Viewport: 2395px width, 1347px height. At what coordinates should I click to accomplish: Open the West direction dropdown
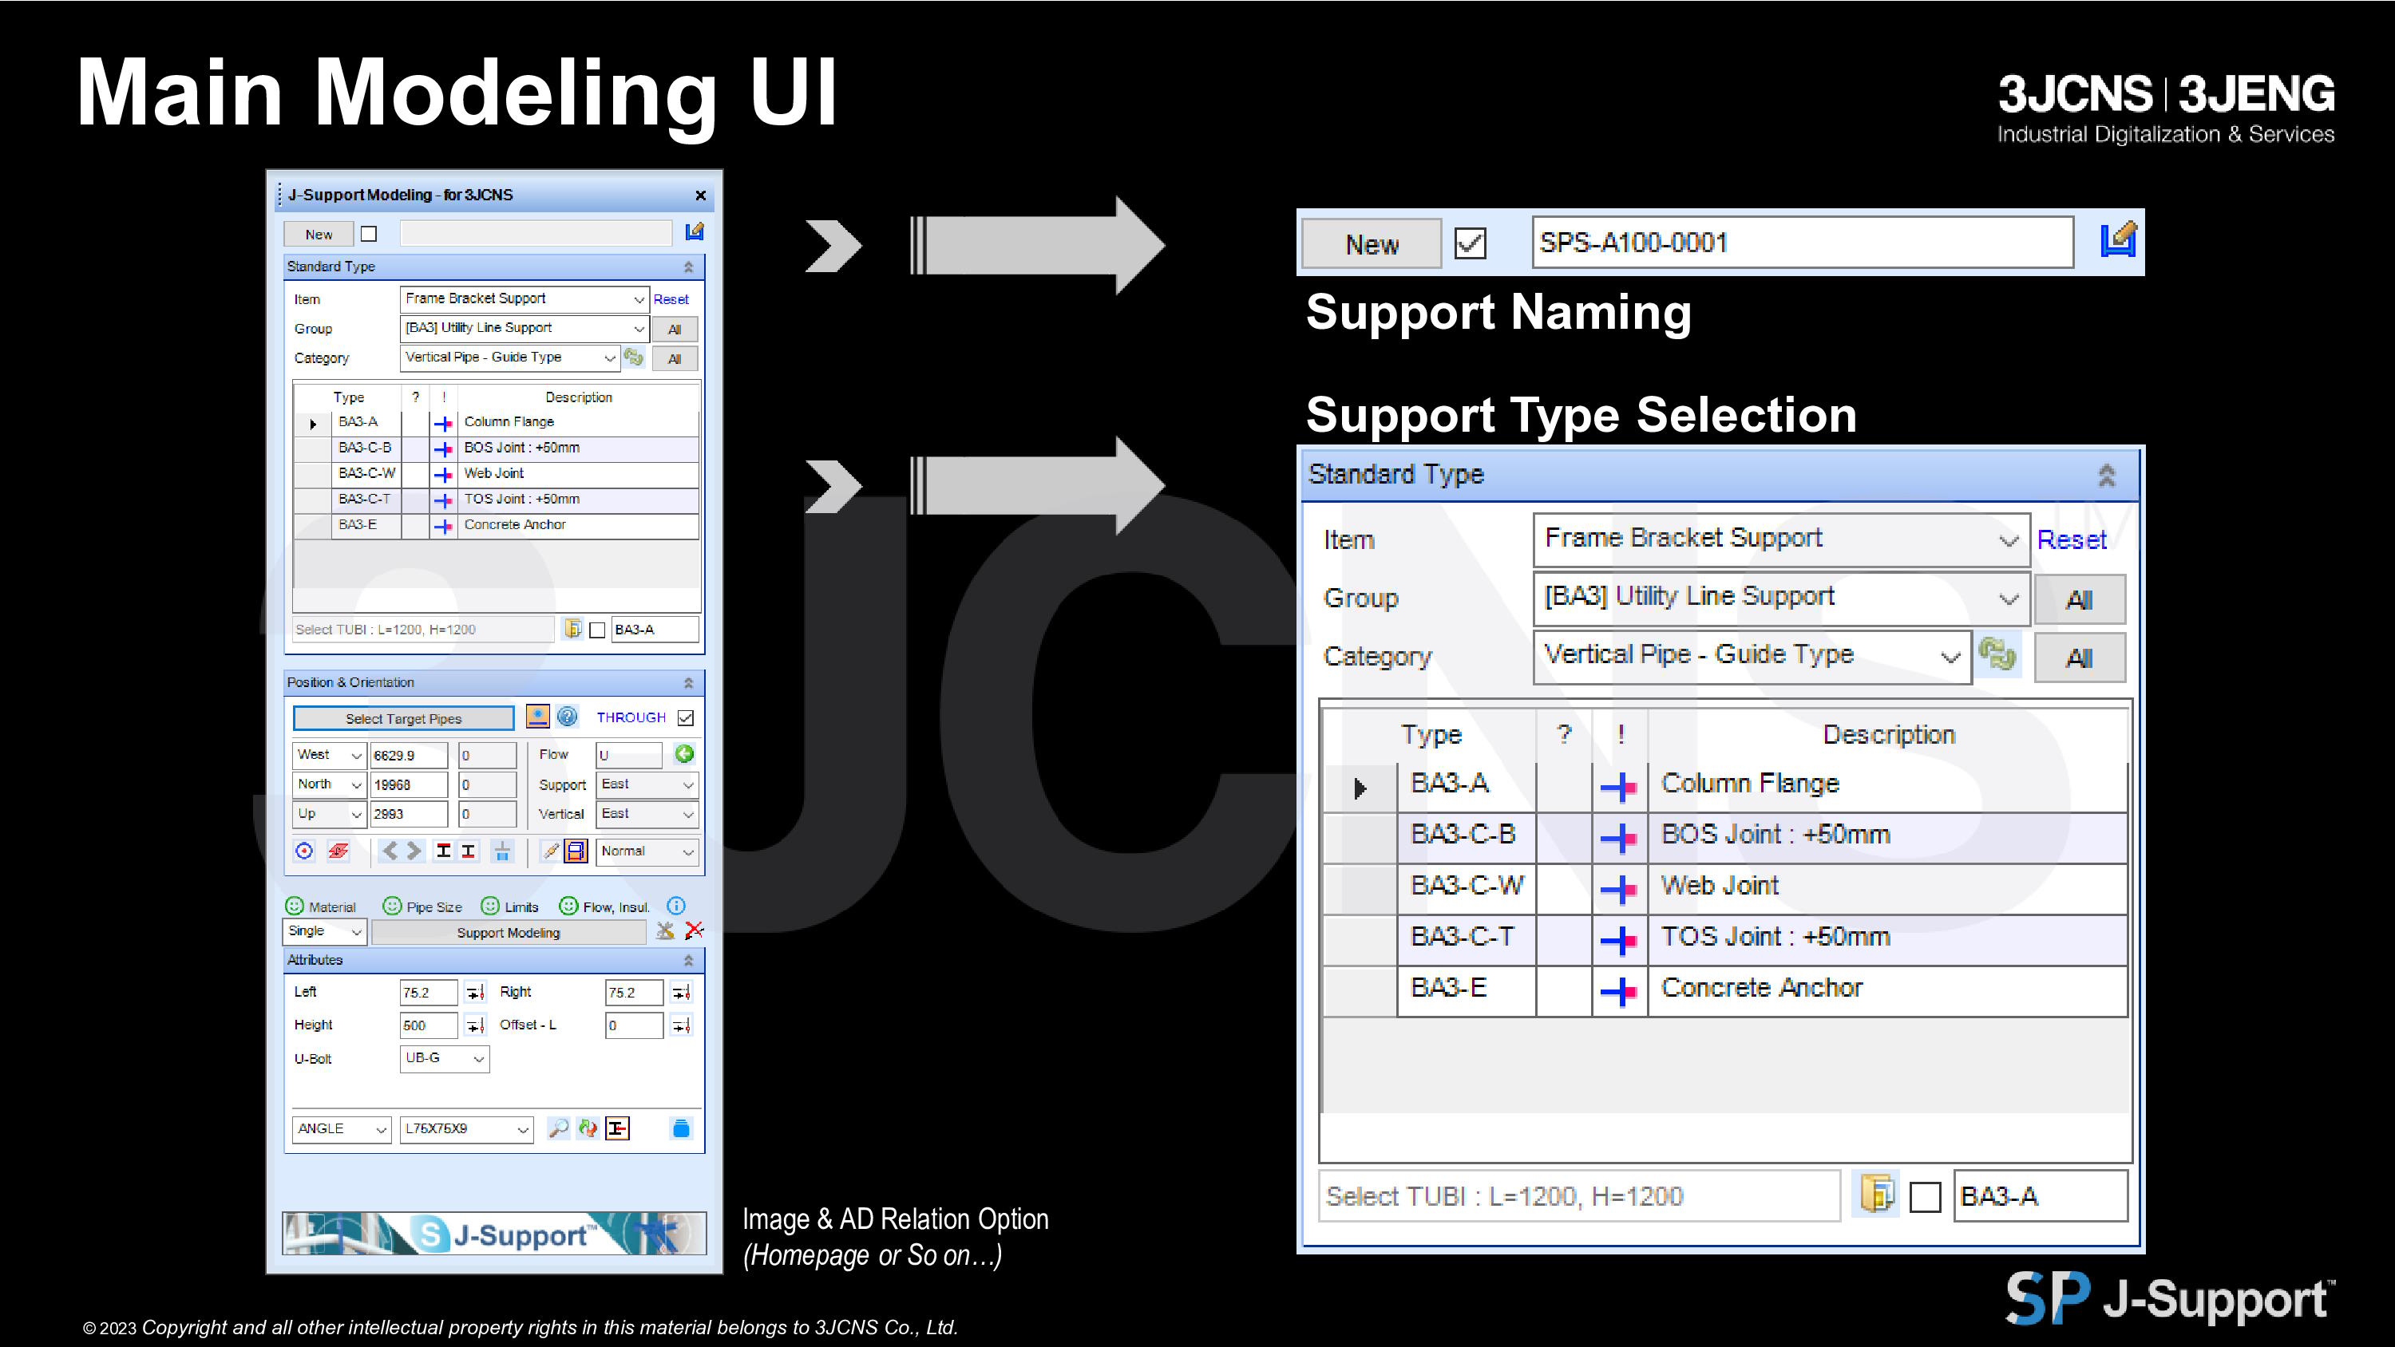pos(329,755)
